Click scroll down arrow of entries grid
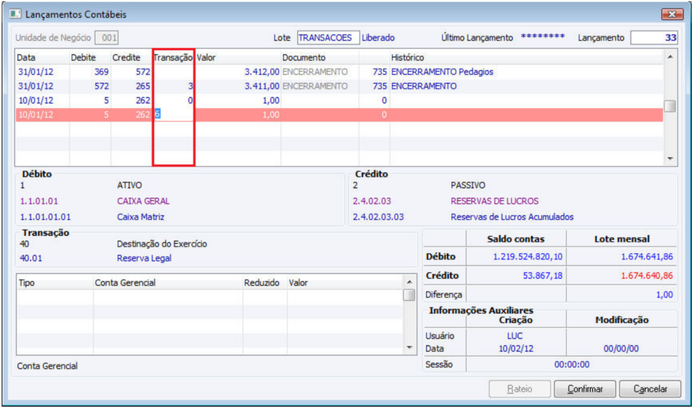Viewport: 692px width, 407px height. tap(670, 158)
